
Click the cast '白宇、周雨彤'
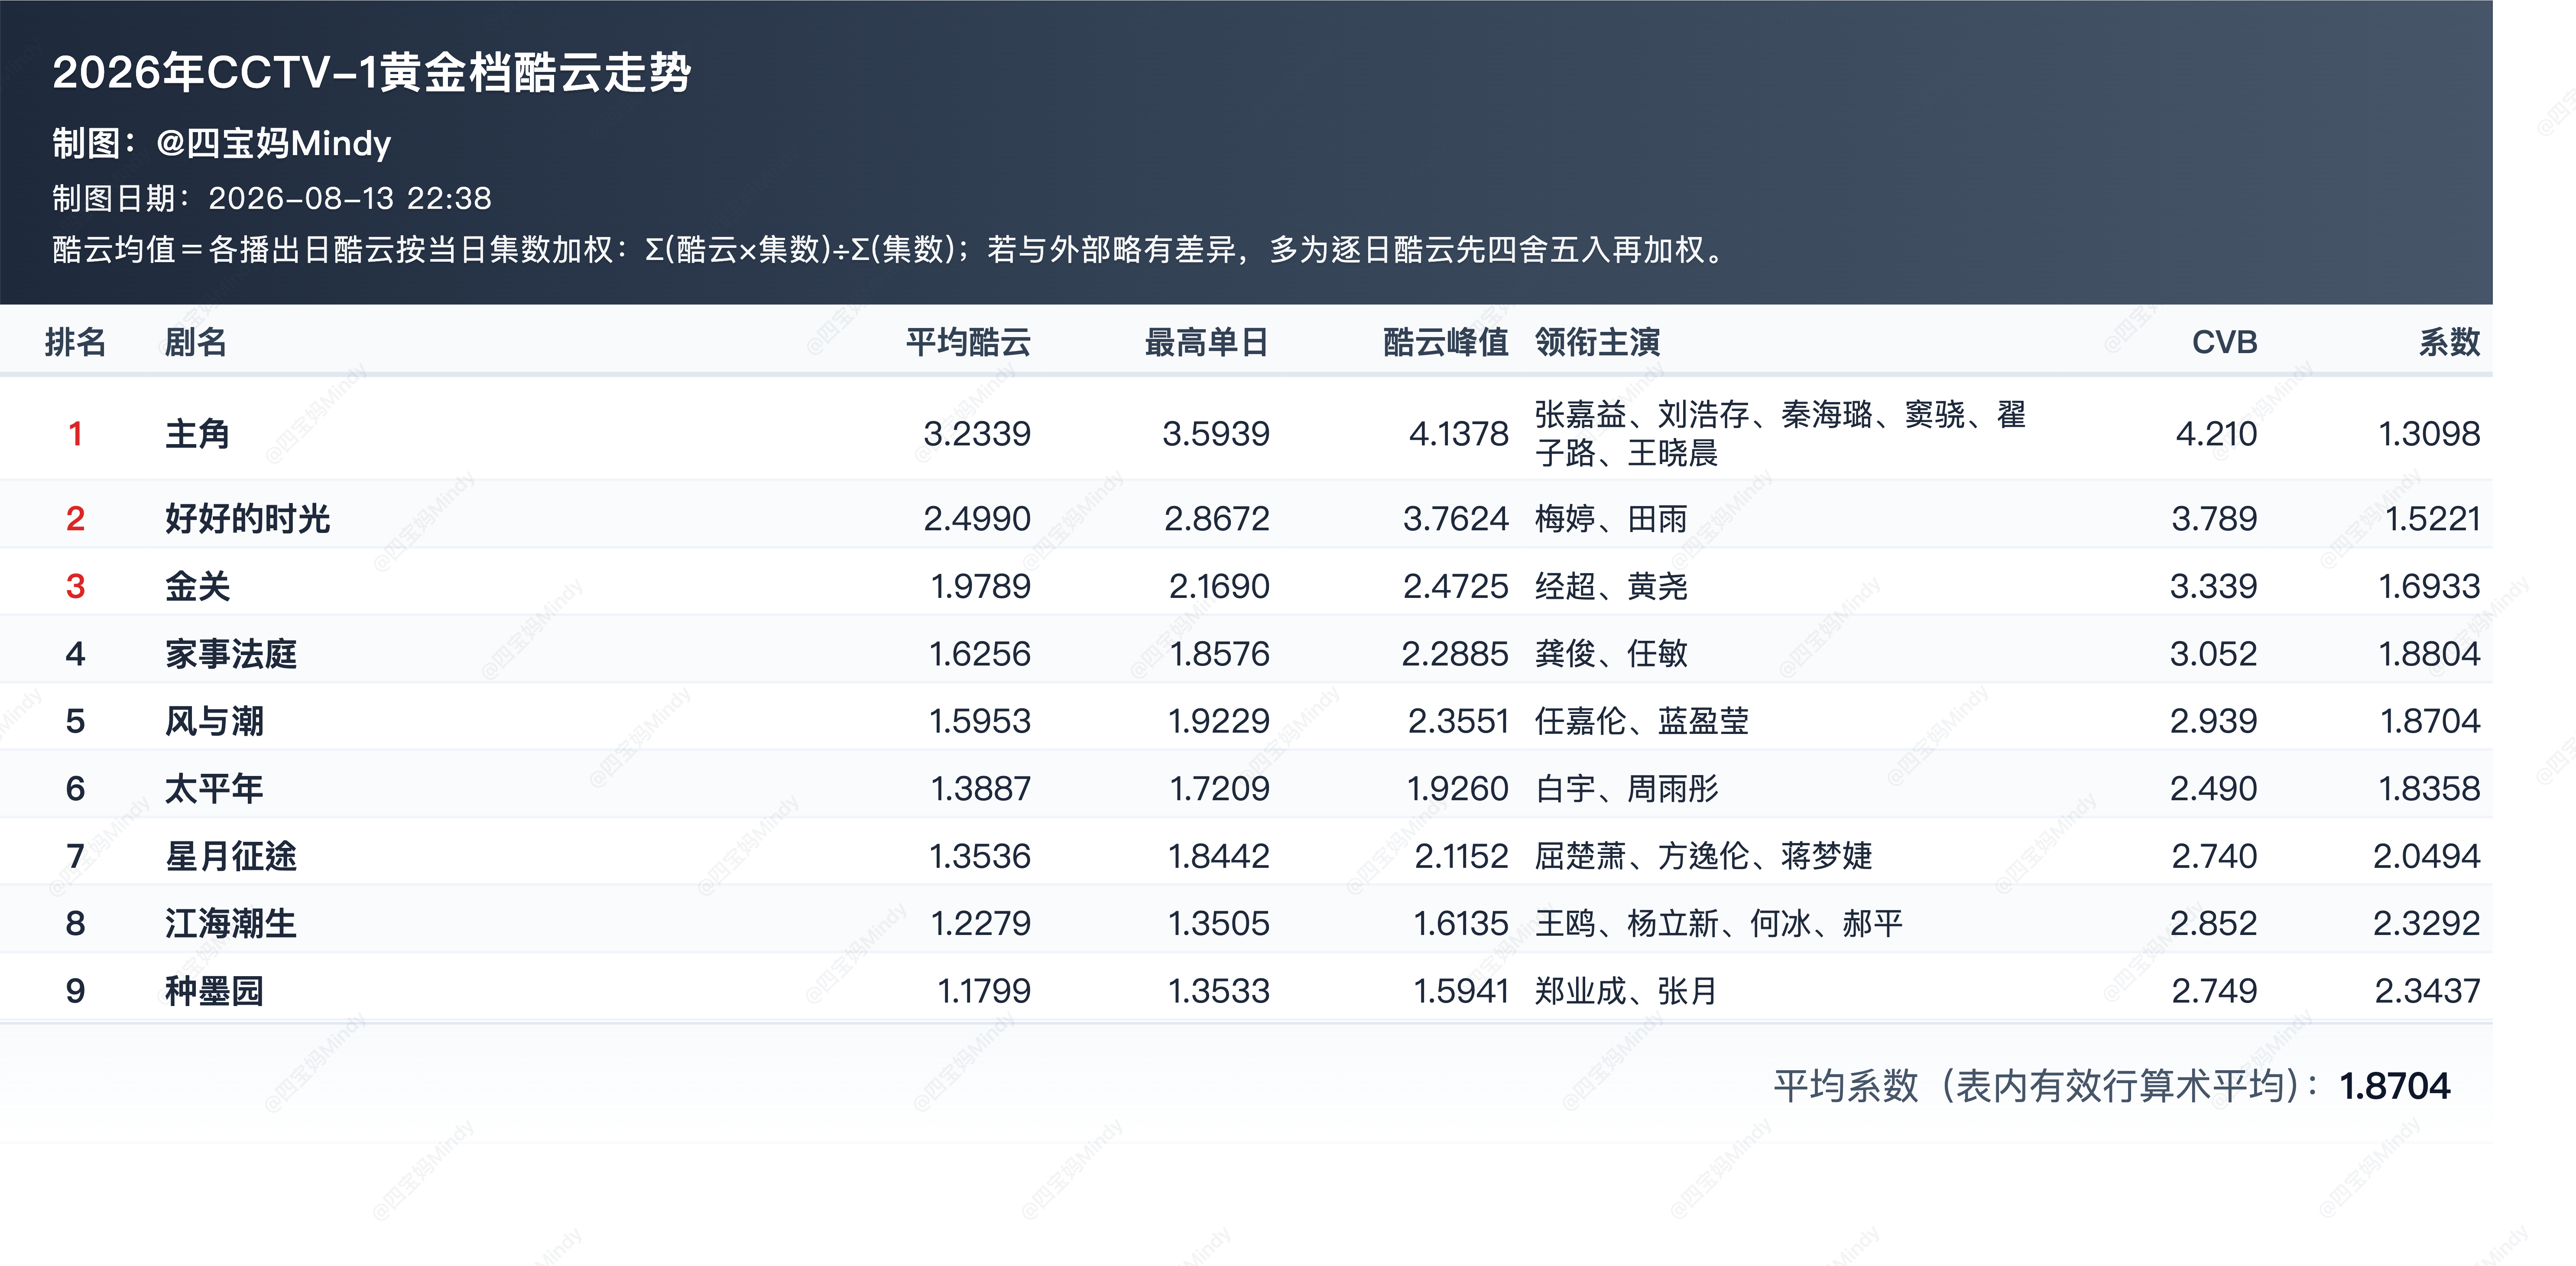coord(1627,789)
